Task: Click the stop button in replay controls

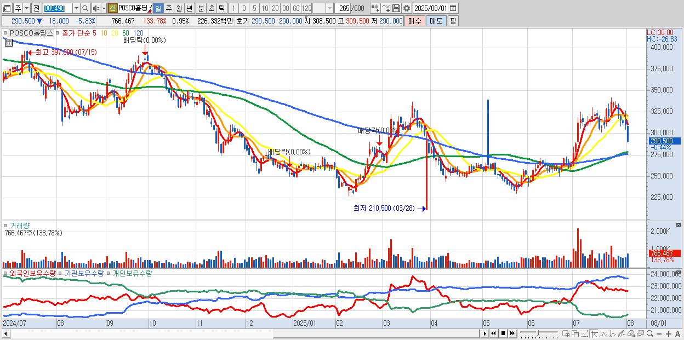Action: tap(503, 333)
